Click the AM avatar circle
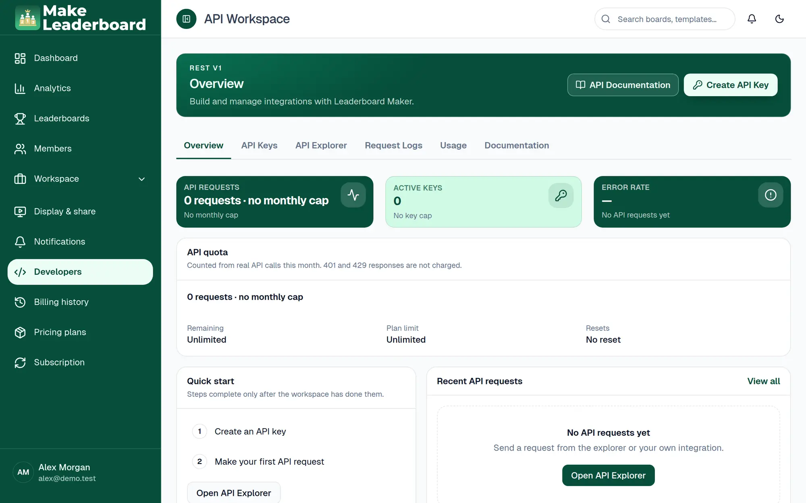 click(23, 472)
